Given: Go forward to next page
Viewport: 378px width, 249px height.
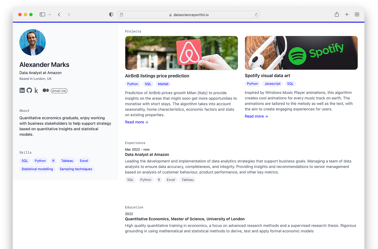Looking at the screenshot, I should (69, 15).
